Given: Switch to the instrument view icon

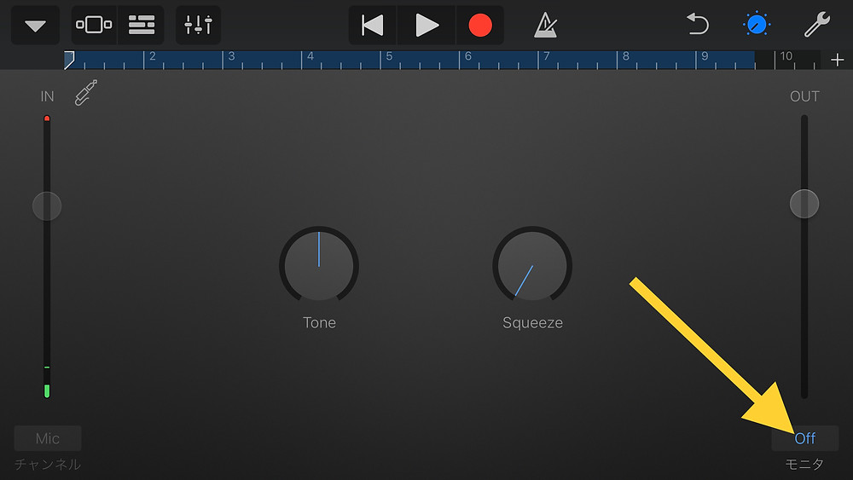Looking at the screenshot, I should coord(94,25).
